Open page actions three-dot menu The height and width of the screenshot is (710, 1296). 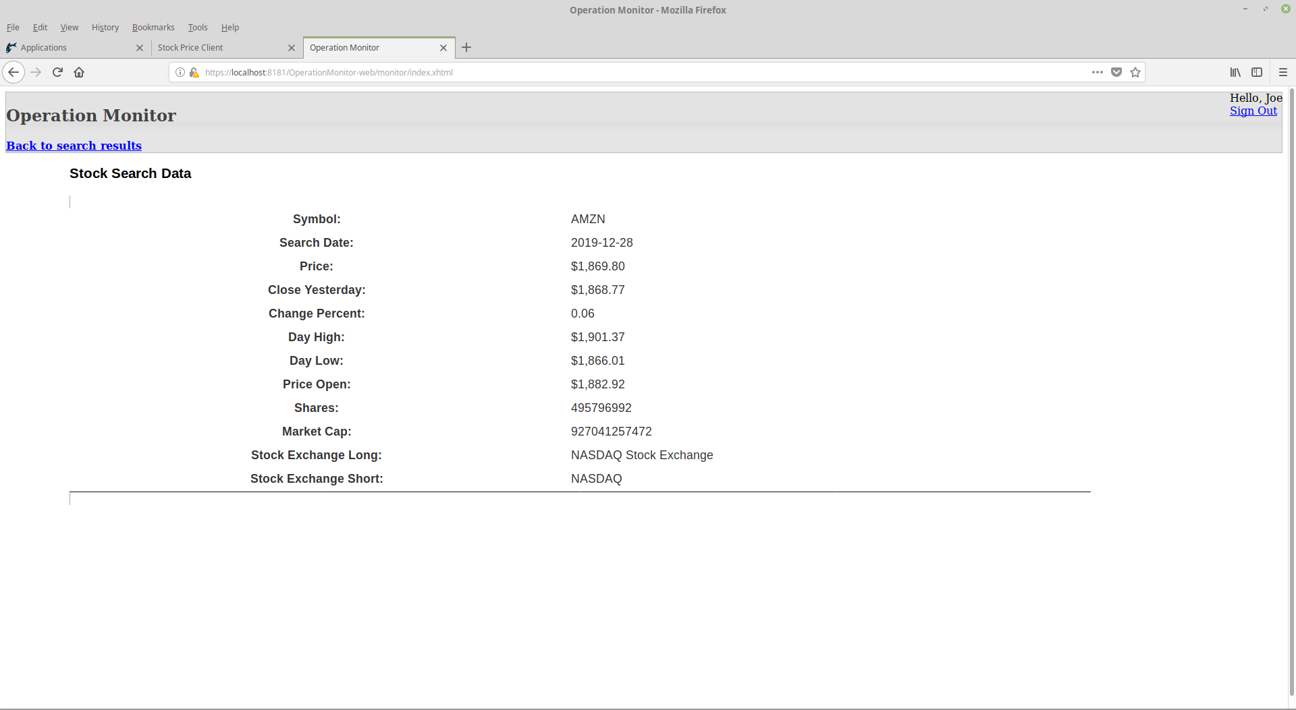coord(1098,72)
